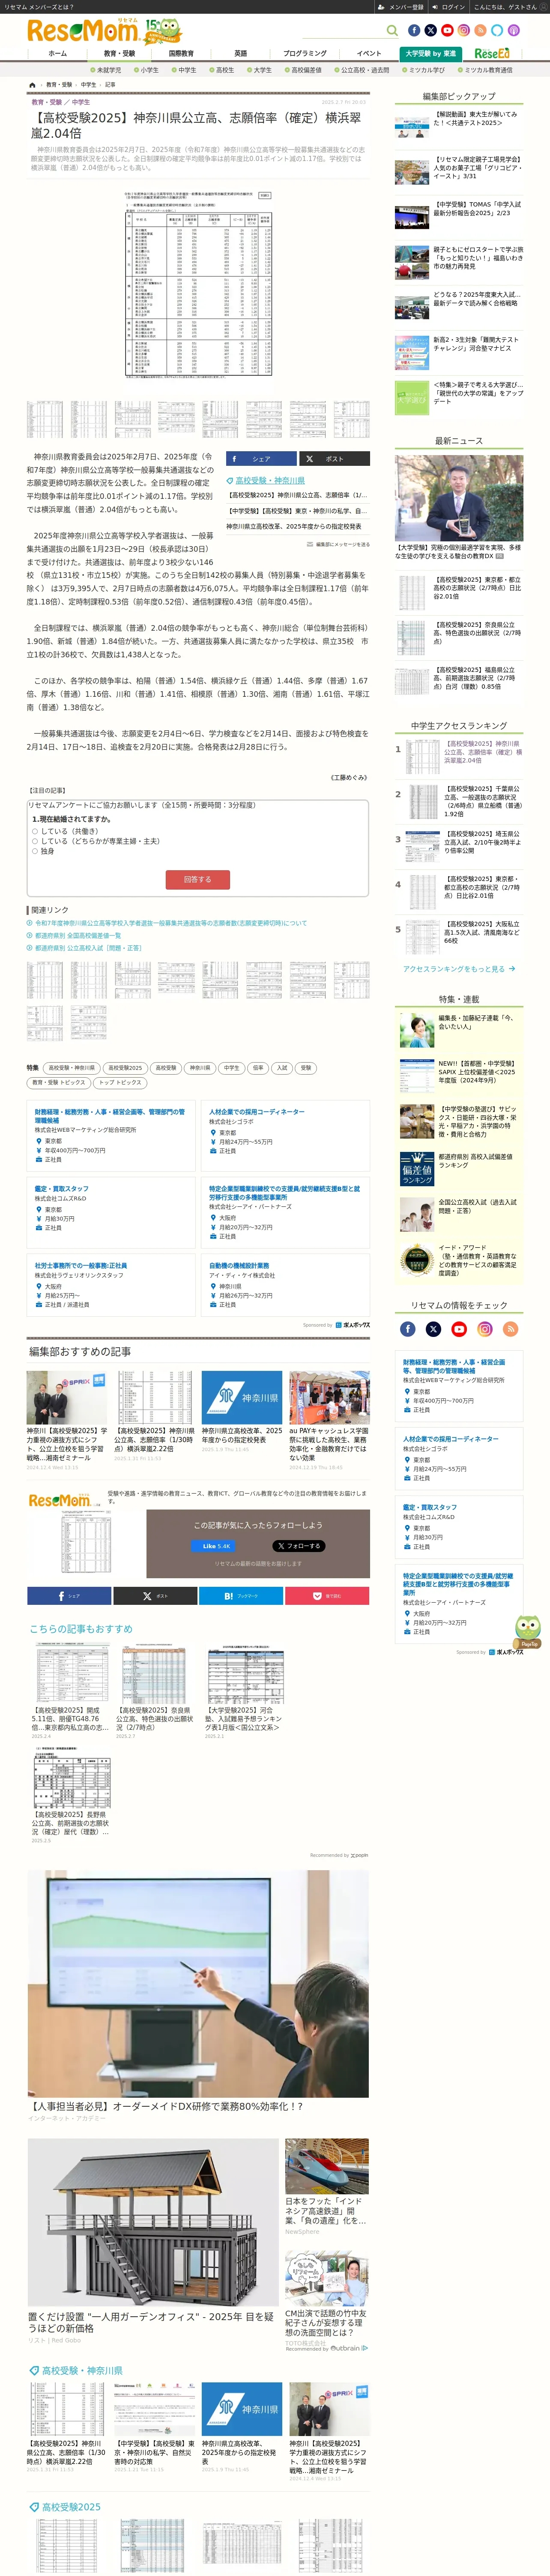Open the sidebar news photo of man holding a trophy
The image size is (550, 2576).
click(x=459, y=498)
